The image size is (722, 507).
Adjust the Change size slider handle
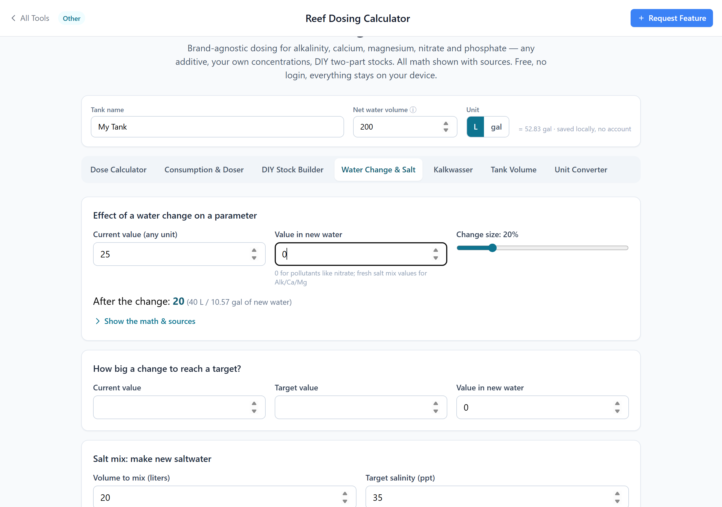click(492, 248)
